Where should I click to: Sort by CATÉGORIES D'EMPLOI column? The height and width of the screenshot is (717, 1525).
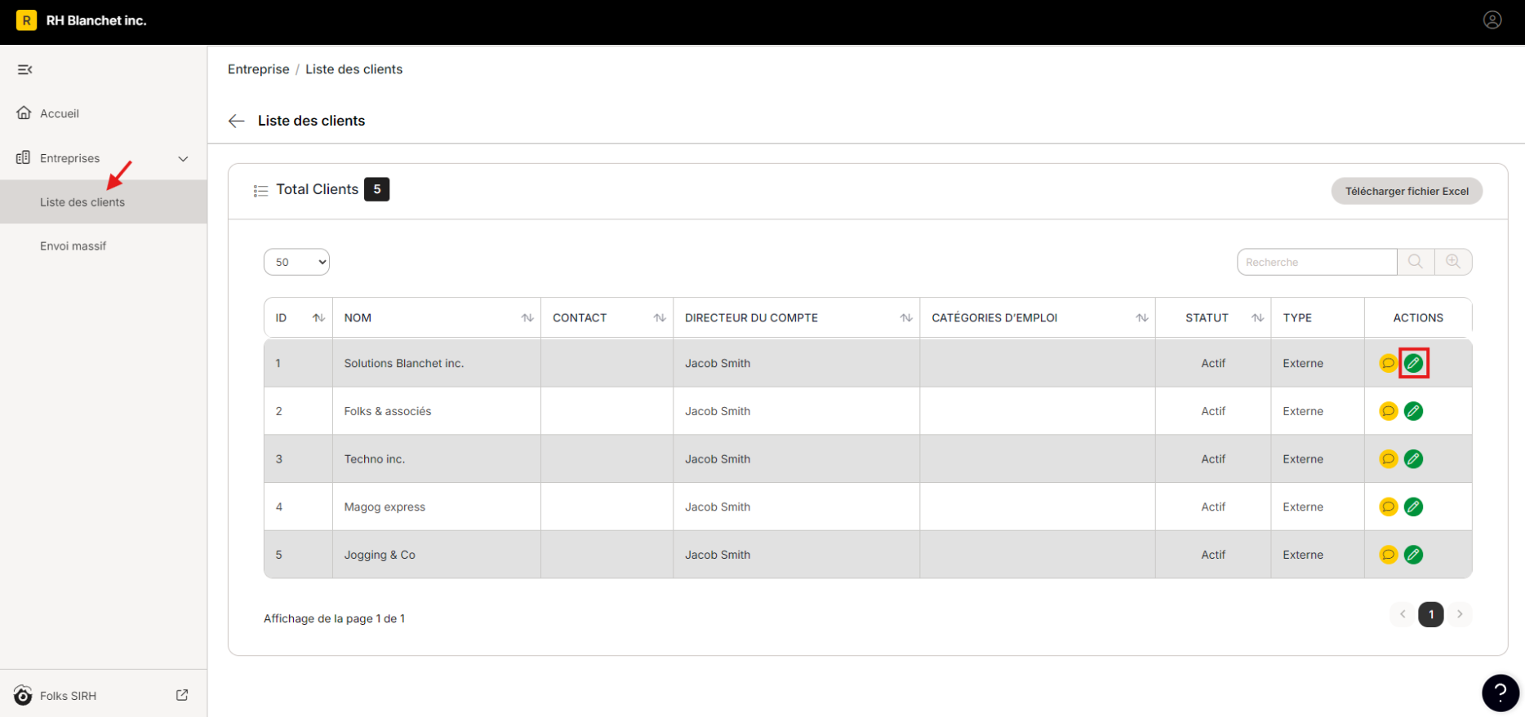(1142, 318)
